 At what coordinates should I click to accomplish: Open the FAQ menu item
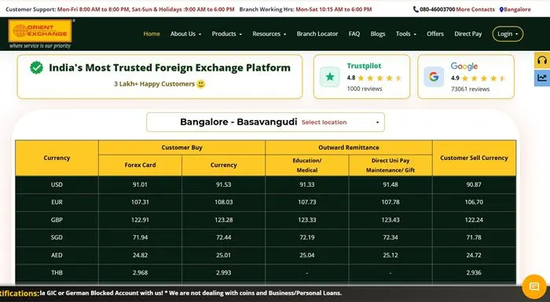[354, 34]
